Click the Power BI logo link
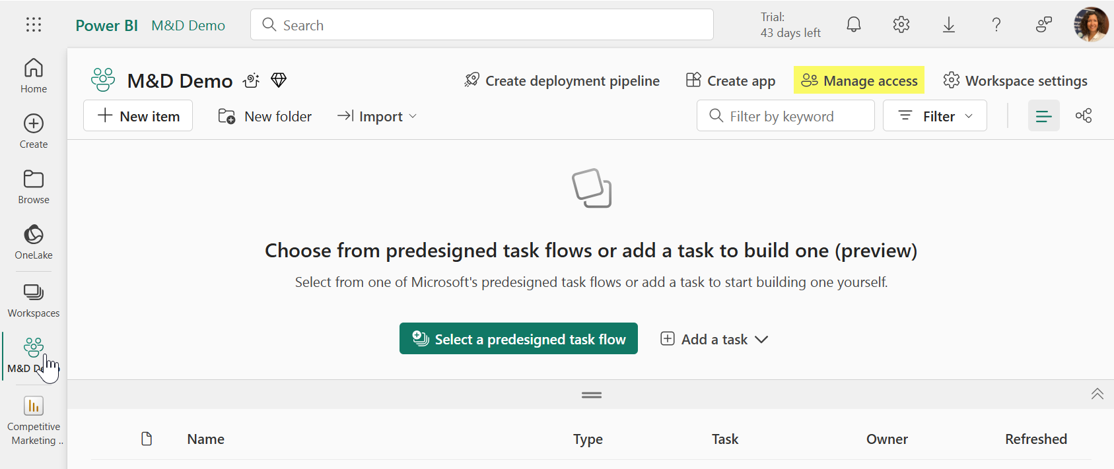The height and width of the screenshot is (469, 1114). click(106, 25)
